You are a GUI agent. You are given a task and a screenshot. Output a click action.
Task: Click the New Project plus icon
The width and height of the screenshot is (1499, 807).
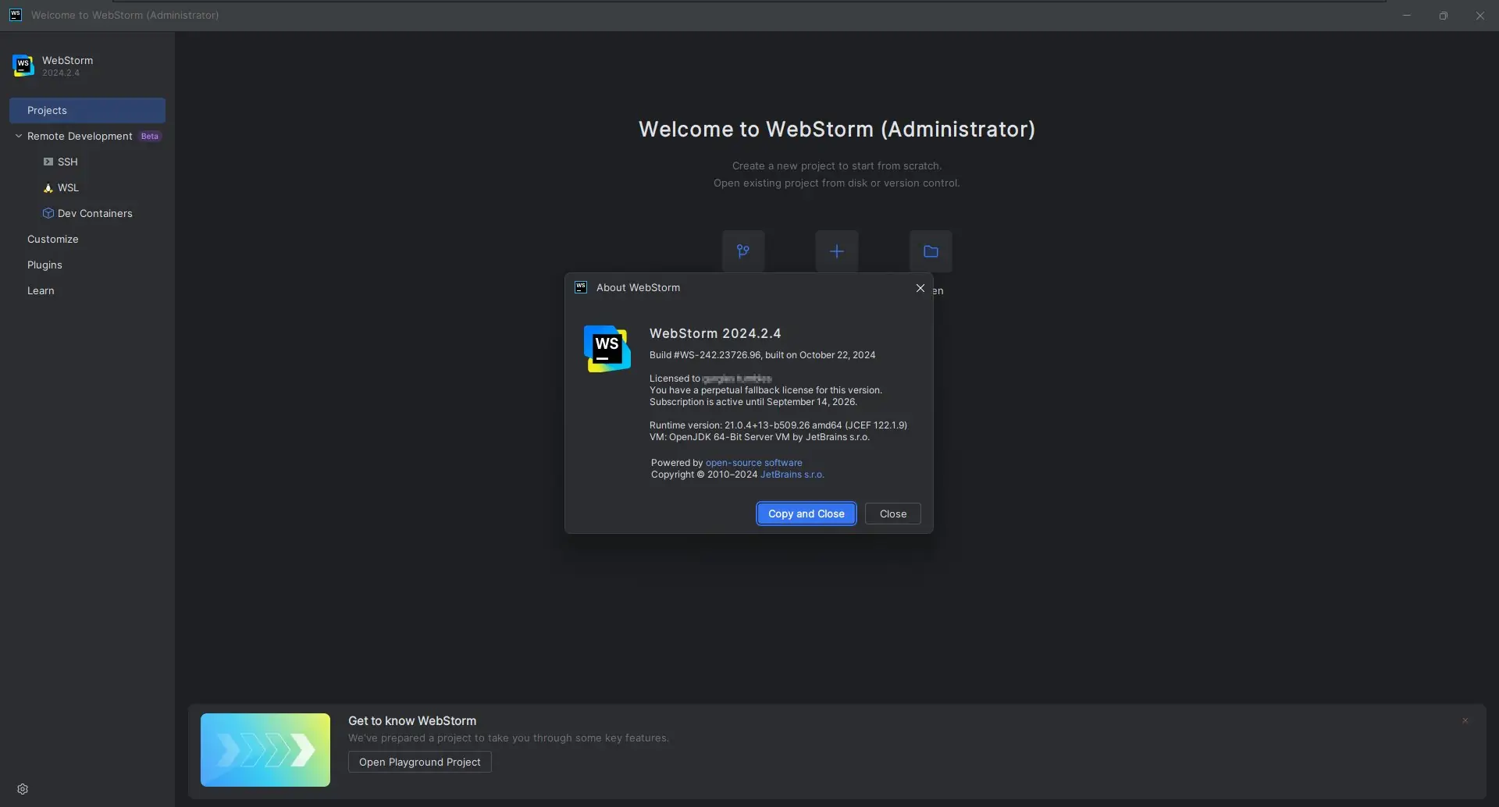836,251
